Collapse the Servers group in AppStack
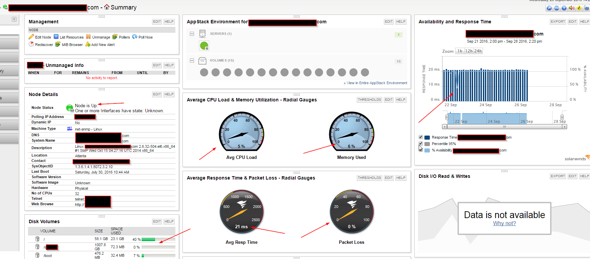Screen dimensions: 590x259 (192, 34)
